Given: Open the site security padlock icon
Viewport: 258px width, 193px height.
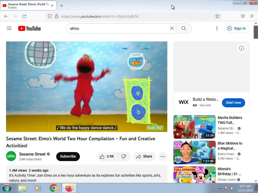Looking at the screenshot, I should click(57, 16).
